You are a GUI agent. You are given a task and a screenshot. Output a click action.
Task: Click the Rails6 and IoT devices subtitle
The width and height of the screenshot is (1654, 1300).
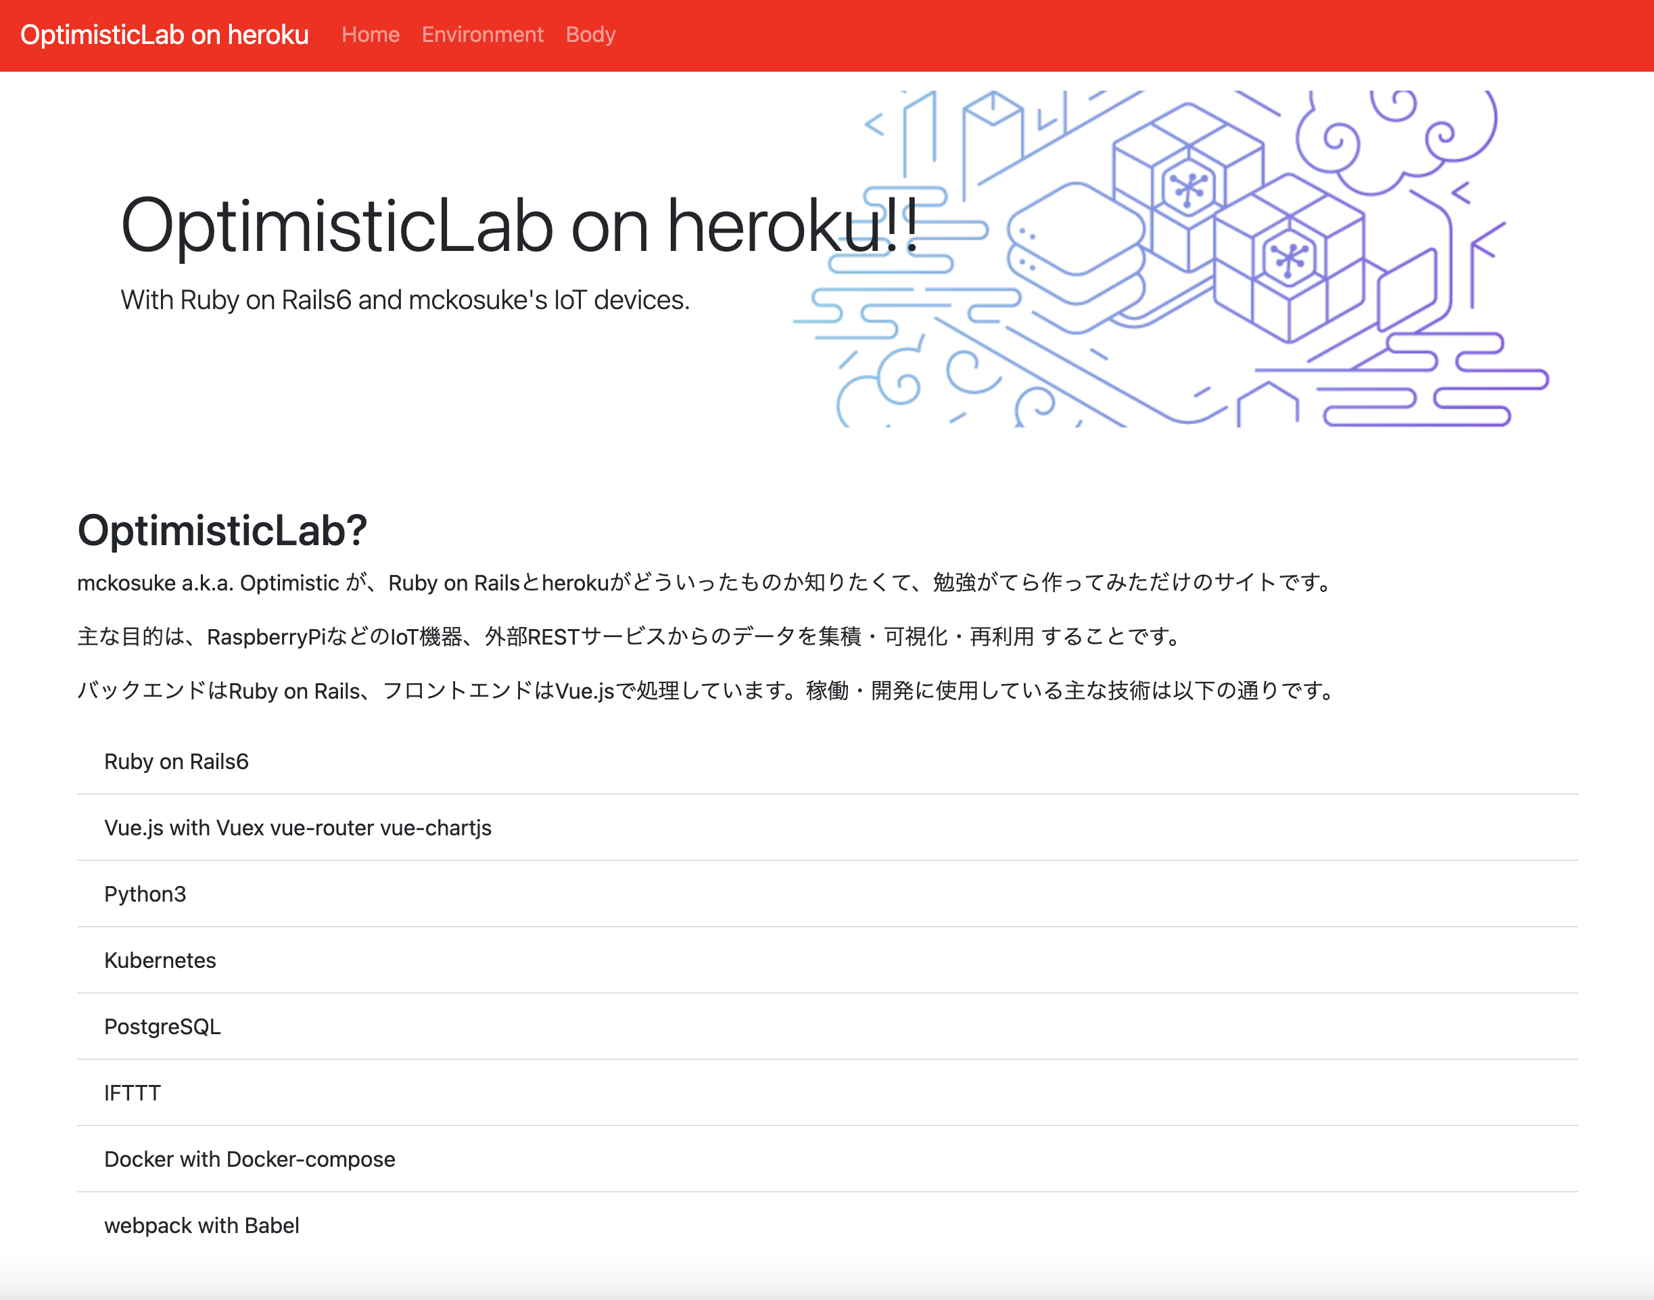[x=405, y=300]
